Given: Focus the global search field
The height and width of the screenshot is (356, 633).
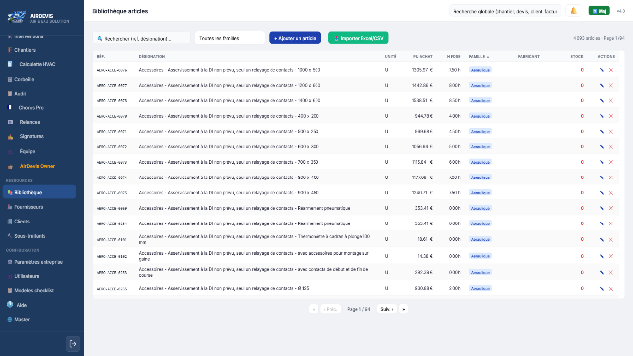Looking at the screenshot, I should [505, 11].
